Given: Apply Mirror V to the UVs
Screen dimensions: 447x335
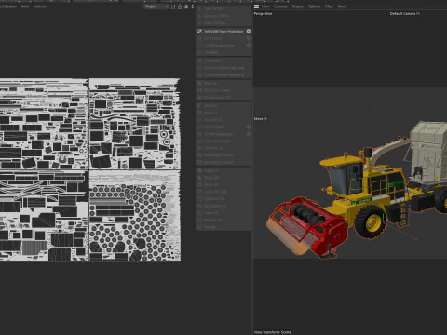Looking at the screenshot, I should [x=223, y=113].
